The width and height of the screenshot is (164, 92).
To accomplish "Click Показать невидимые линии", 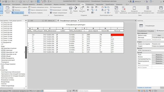I will (38, 7).
